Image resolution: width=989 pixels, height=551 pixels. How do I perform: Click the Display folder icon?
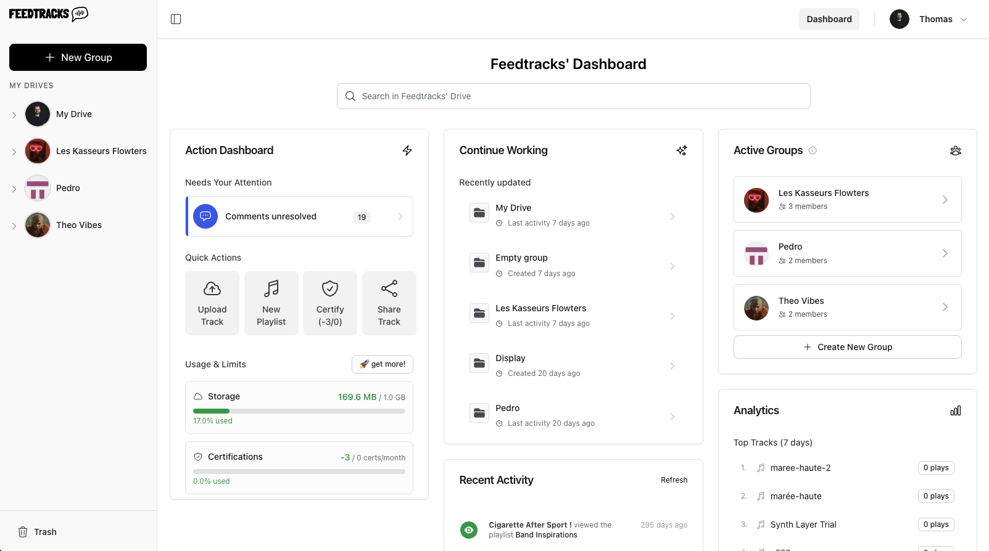479,364
